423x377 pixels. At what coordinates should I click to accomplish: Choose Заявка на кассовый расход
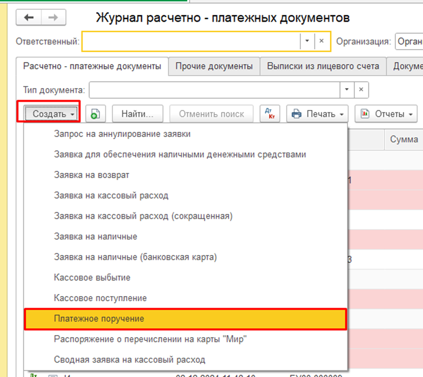tap(185, 196)
